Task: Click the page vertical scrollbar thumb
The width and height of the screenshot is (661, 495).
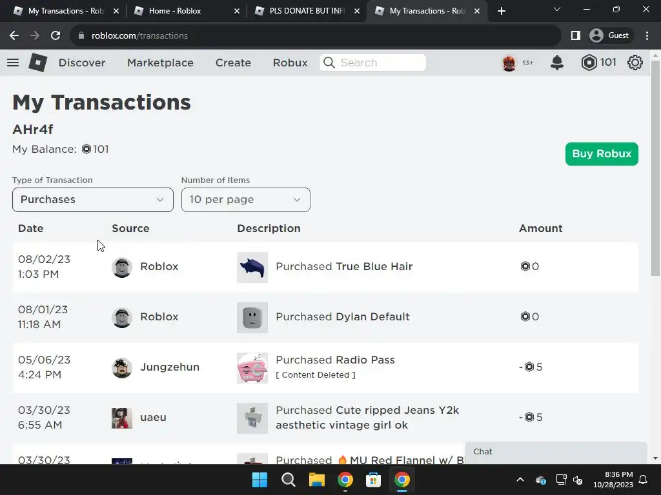Action: click(655, 168)
